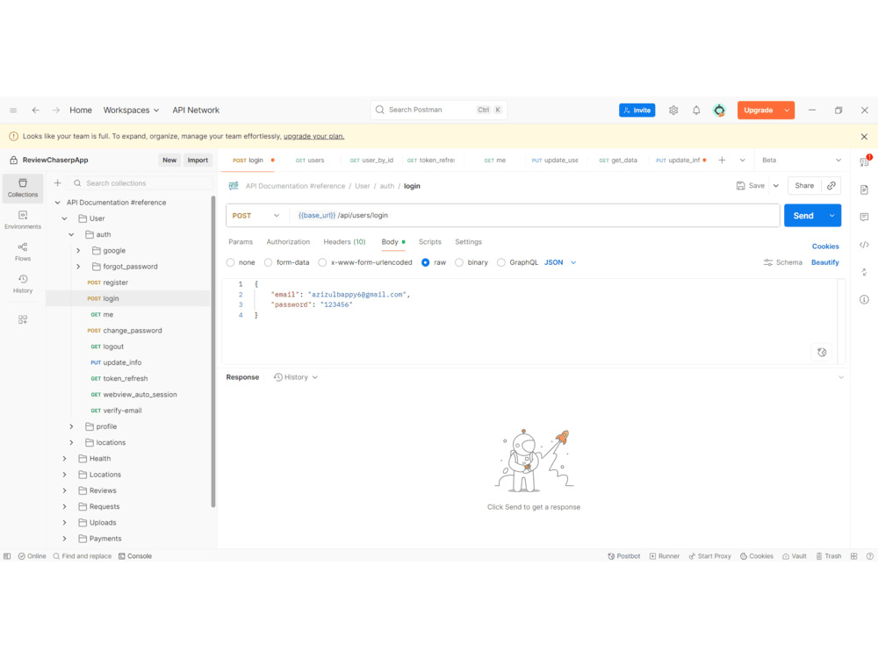Screen dimensions: 878x658
Task: Open the POST method dropdown
Action: click(256, 216)
